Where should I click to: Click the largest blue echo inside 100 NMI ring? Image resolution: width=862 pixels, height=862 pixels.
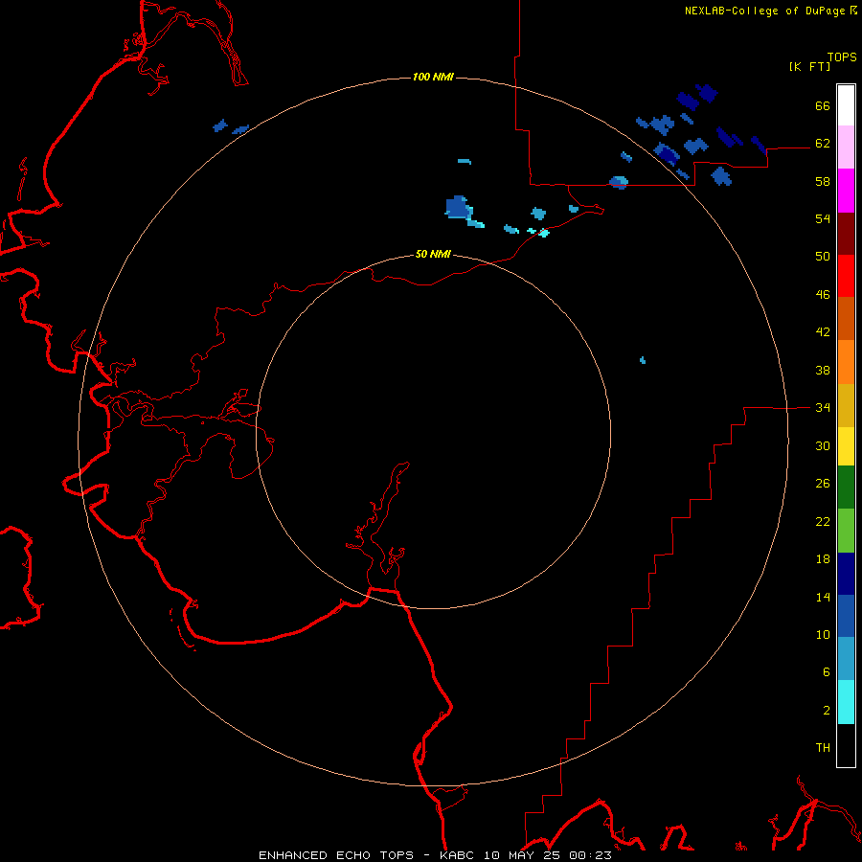(459, 207)
